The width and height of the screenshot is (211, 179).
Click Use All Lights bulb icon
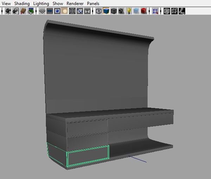coord(129,11)
